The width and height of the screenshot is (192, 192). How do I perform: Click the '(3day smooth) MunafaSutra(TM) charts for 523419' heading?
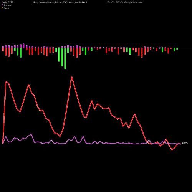click(x=60, y=2)
